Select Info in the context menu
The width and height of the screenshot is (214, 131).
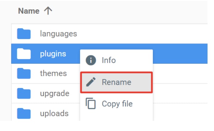(x=109, y=60)
